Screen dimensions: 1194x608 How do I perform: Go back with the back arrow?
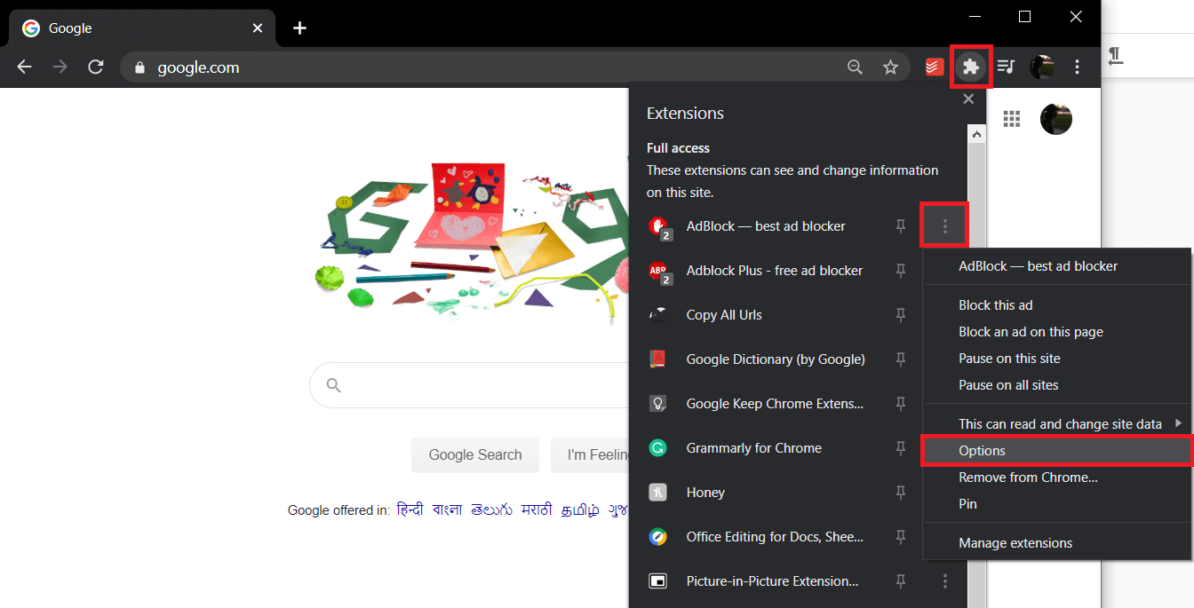click(24, 67)
